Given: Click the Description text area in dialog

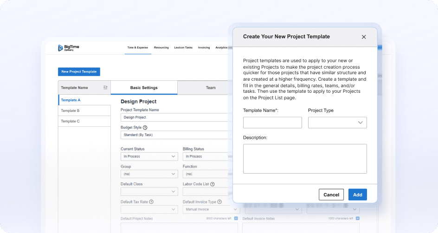Looking at the screenshot, I should click(305, 159).
